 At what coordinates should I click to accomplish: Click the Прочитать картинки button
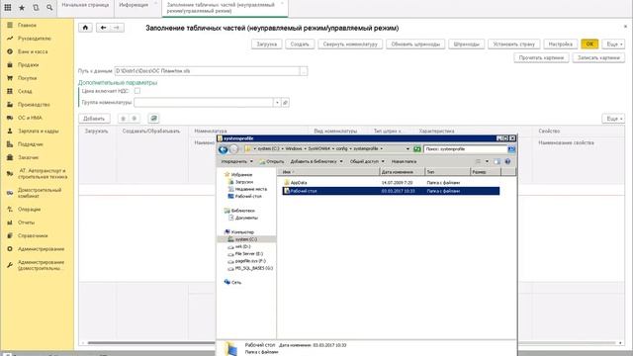(x=541, y=57)
